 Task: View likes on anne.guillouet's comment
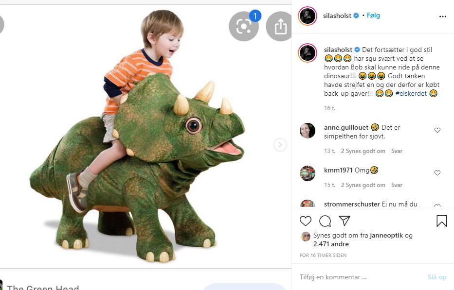363,151
